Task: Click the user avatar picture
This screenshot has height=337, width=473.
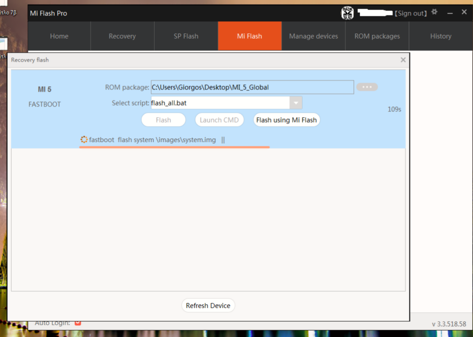Action: coord(347,13)
